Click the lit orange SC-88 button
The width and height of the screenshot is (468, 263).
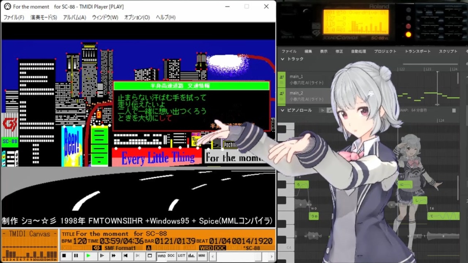[x=408, y=35]
